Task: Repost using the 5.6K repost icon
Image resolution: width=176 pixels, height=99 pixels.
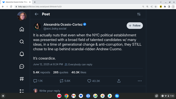Action: pyautogui.click(x=61, y=81)
